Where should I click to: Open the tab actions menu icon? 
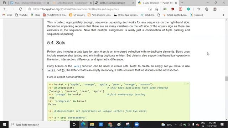4,3
